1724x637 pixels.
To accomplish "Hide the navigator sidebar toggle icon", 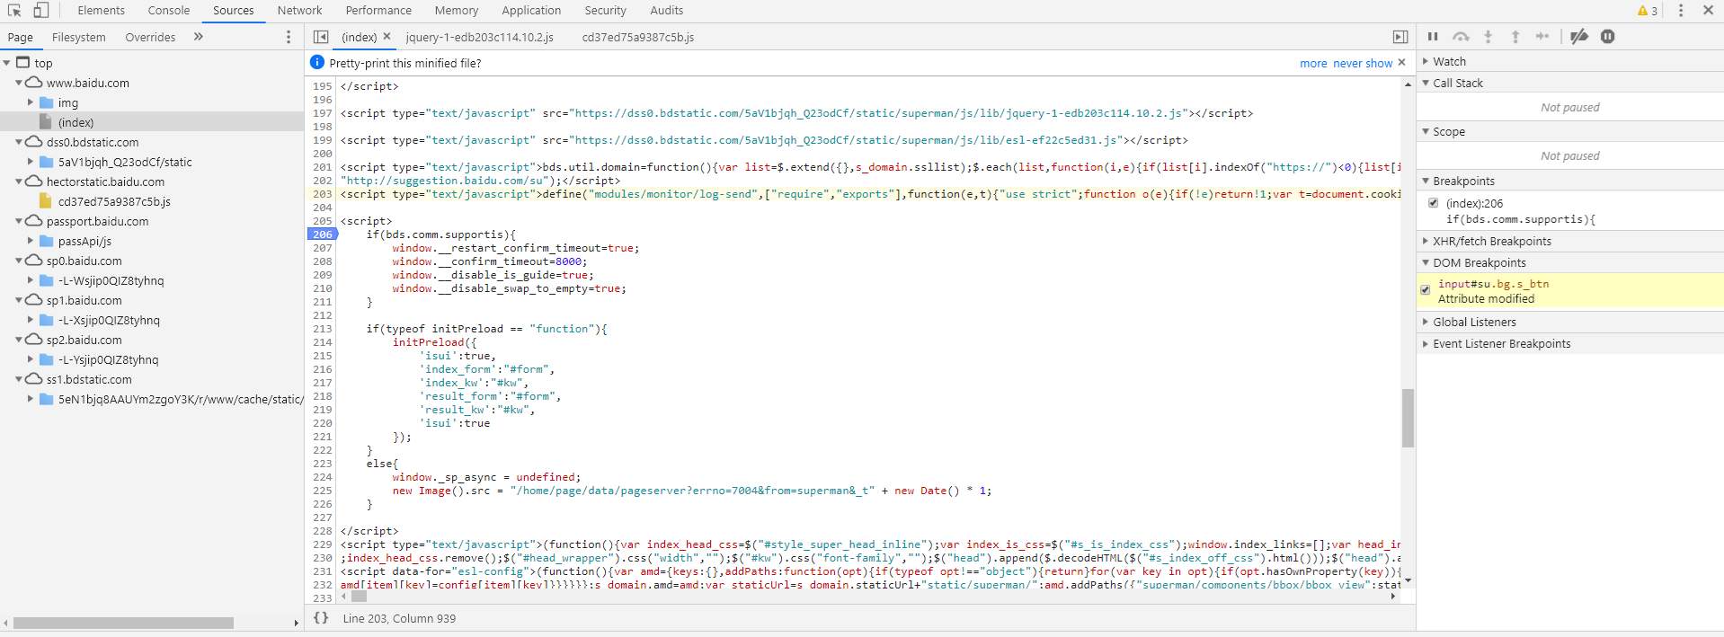I will point(321,37).
